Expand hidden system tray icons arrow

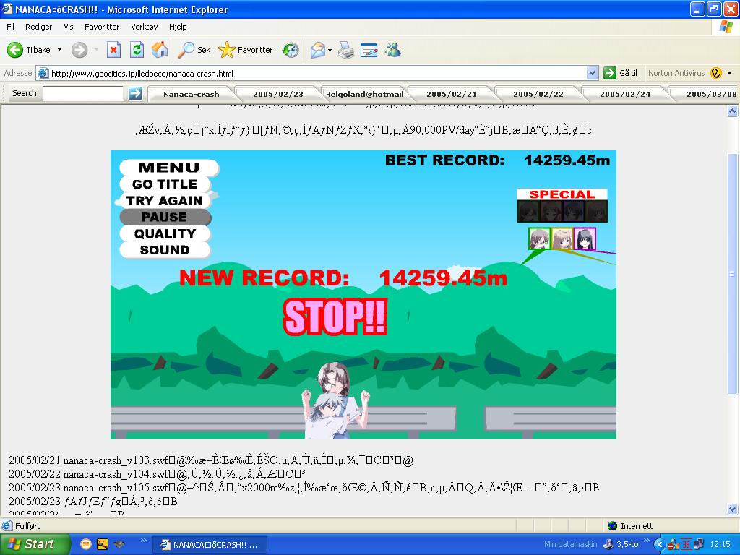(x=659, y=544)
